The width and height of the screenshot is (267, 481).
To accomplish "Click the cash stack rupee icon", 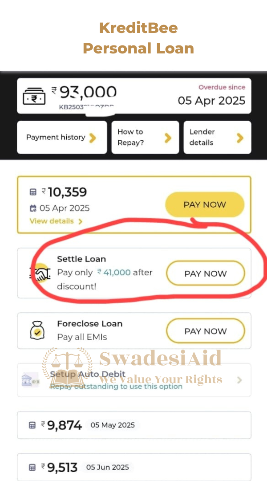I will point(34,95).
